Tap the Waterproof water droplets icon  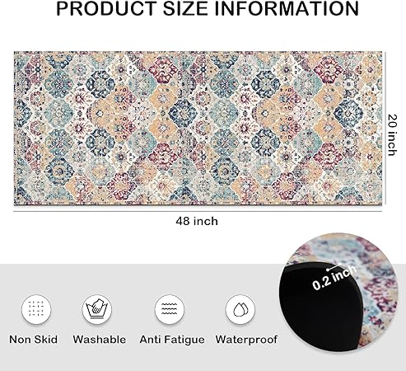point(240,309)
